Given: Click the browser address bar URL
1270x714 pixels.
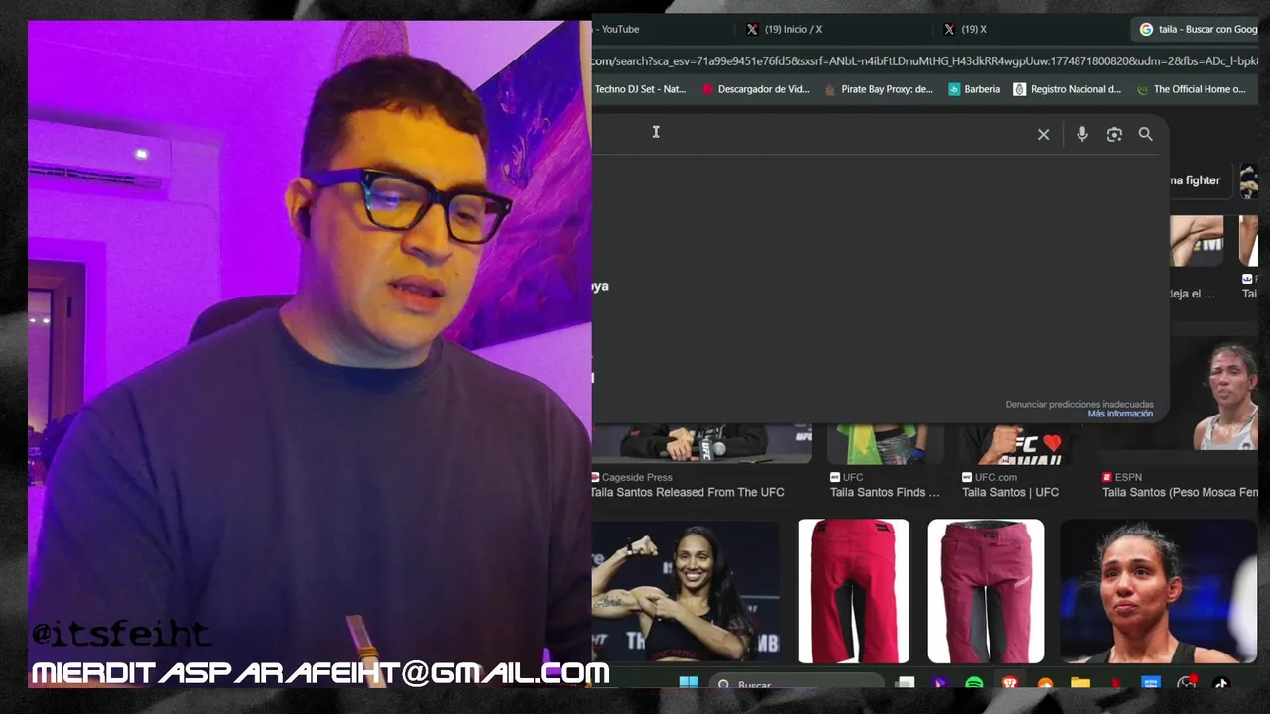Looking at the screenshot, I should 923,61.
